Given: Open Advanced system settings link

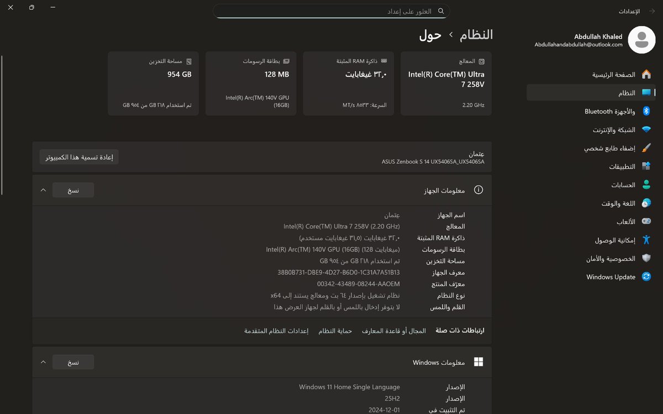Looking at the screenshot, I should tap(276, 331).
